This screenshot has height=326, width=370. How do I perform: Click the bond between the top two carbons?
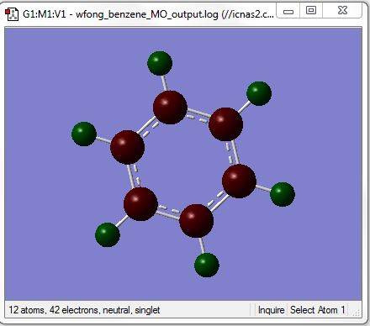point(198,116)
